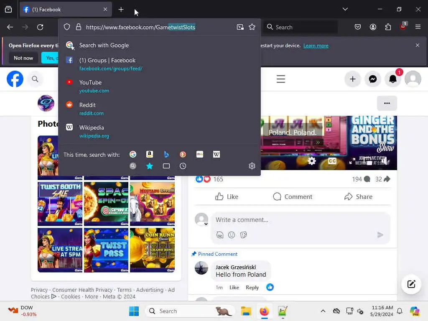The image size is (428, 321).
Task: Dismiss the Open Firefox notification bar
Action: pos(418,45)
